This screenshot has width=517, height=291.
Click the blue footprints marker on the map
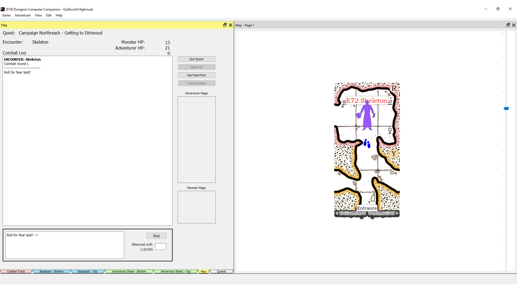(x=367, y=143)
